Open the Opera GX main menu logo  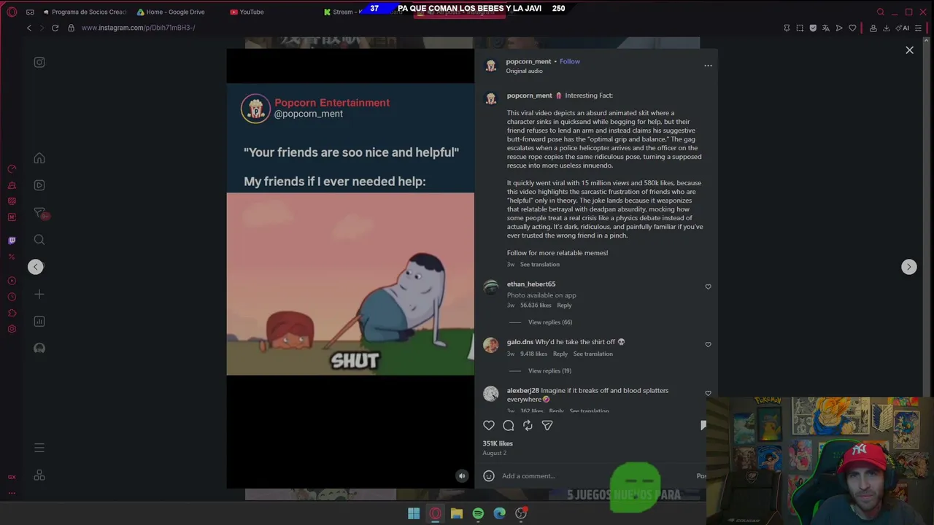[x=12, y=12]
